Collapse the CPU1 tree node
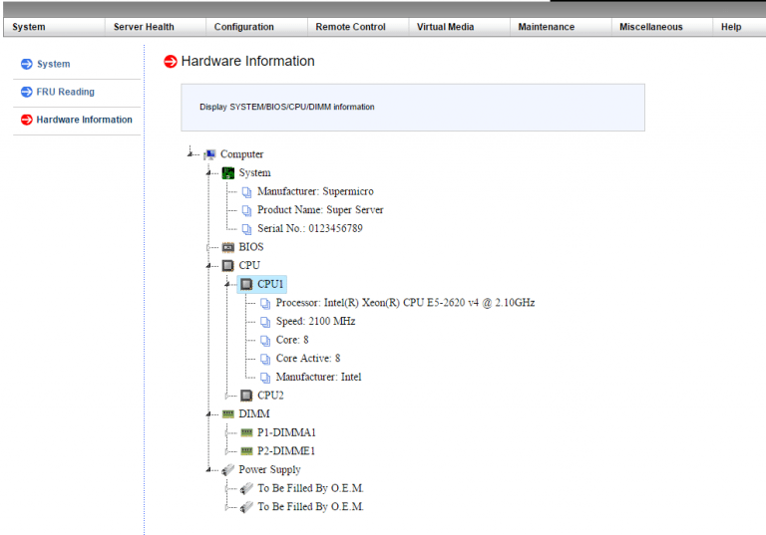The height and width of the screenshot is (535, 766). click(227, 285)
